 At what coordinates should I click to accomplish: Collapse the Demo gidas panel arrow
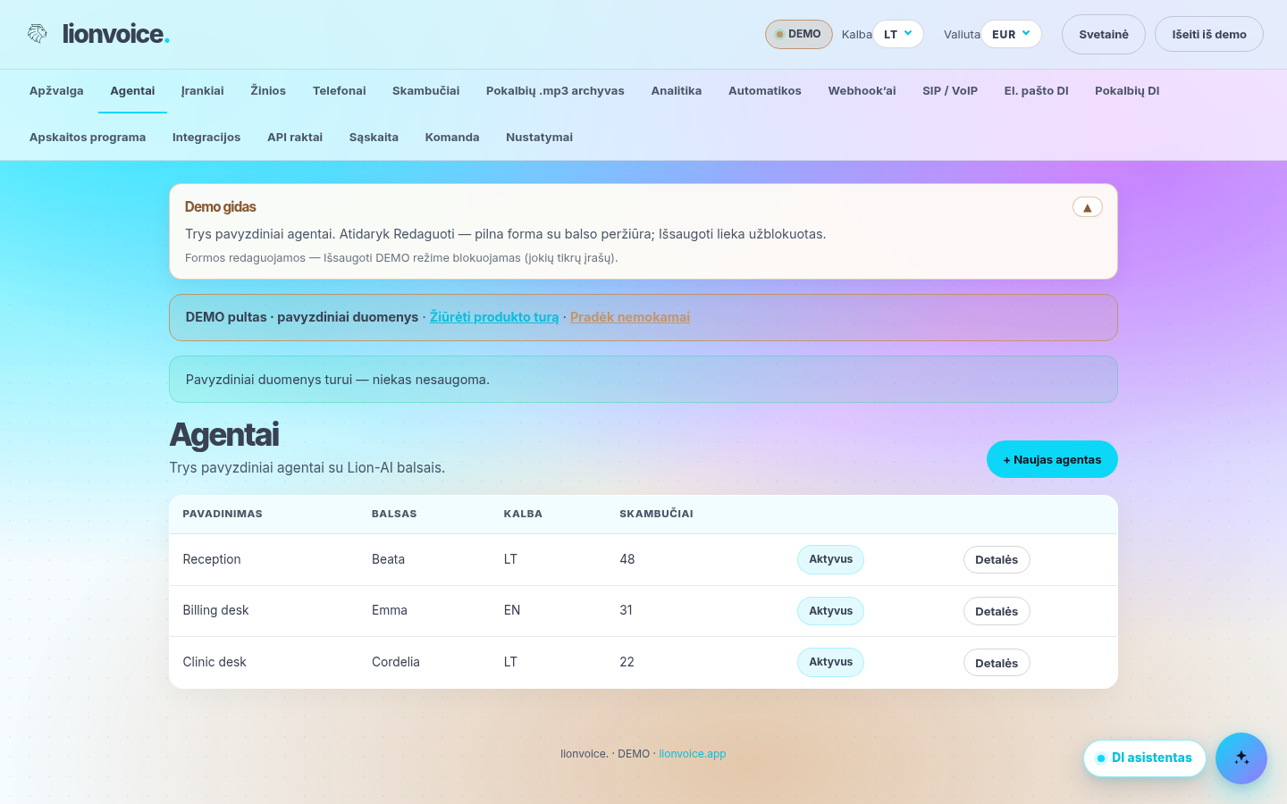[x=1088, y=207]
